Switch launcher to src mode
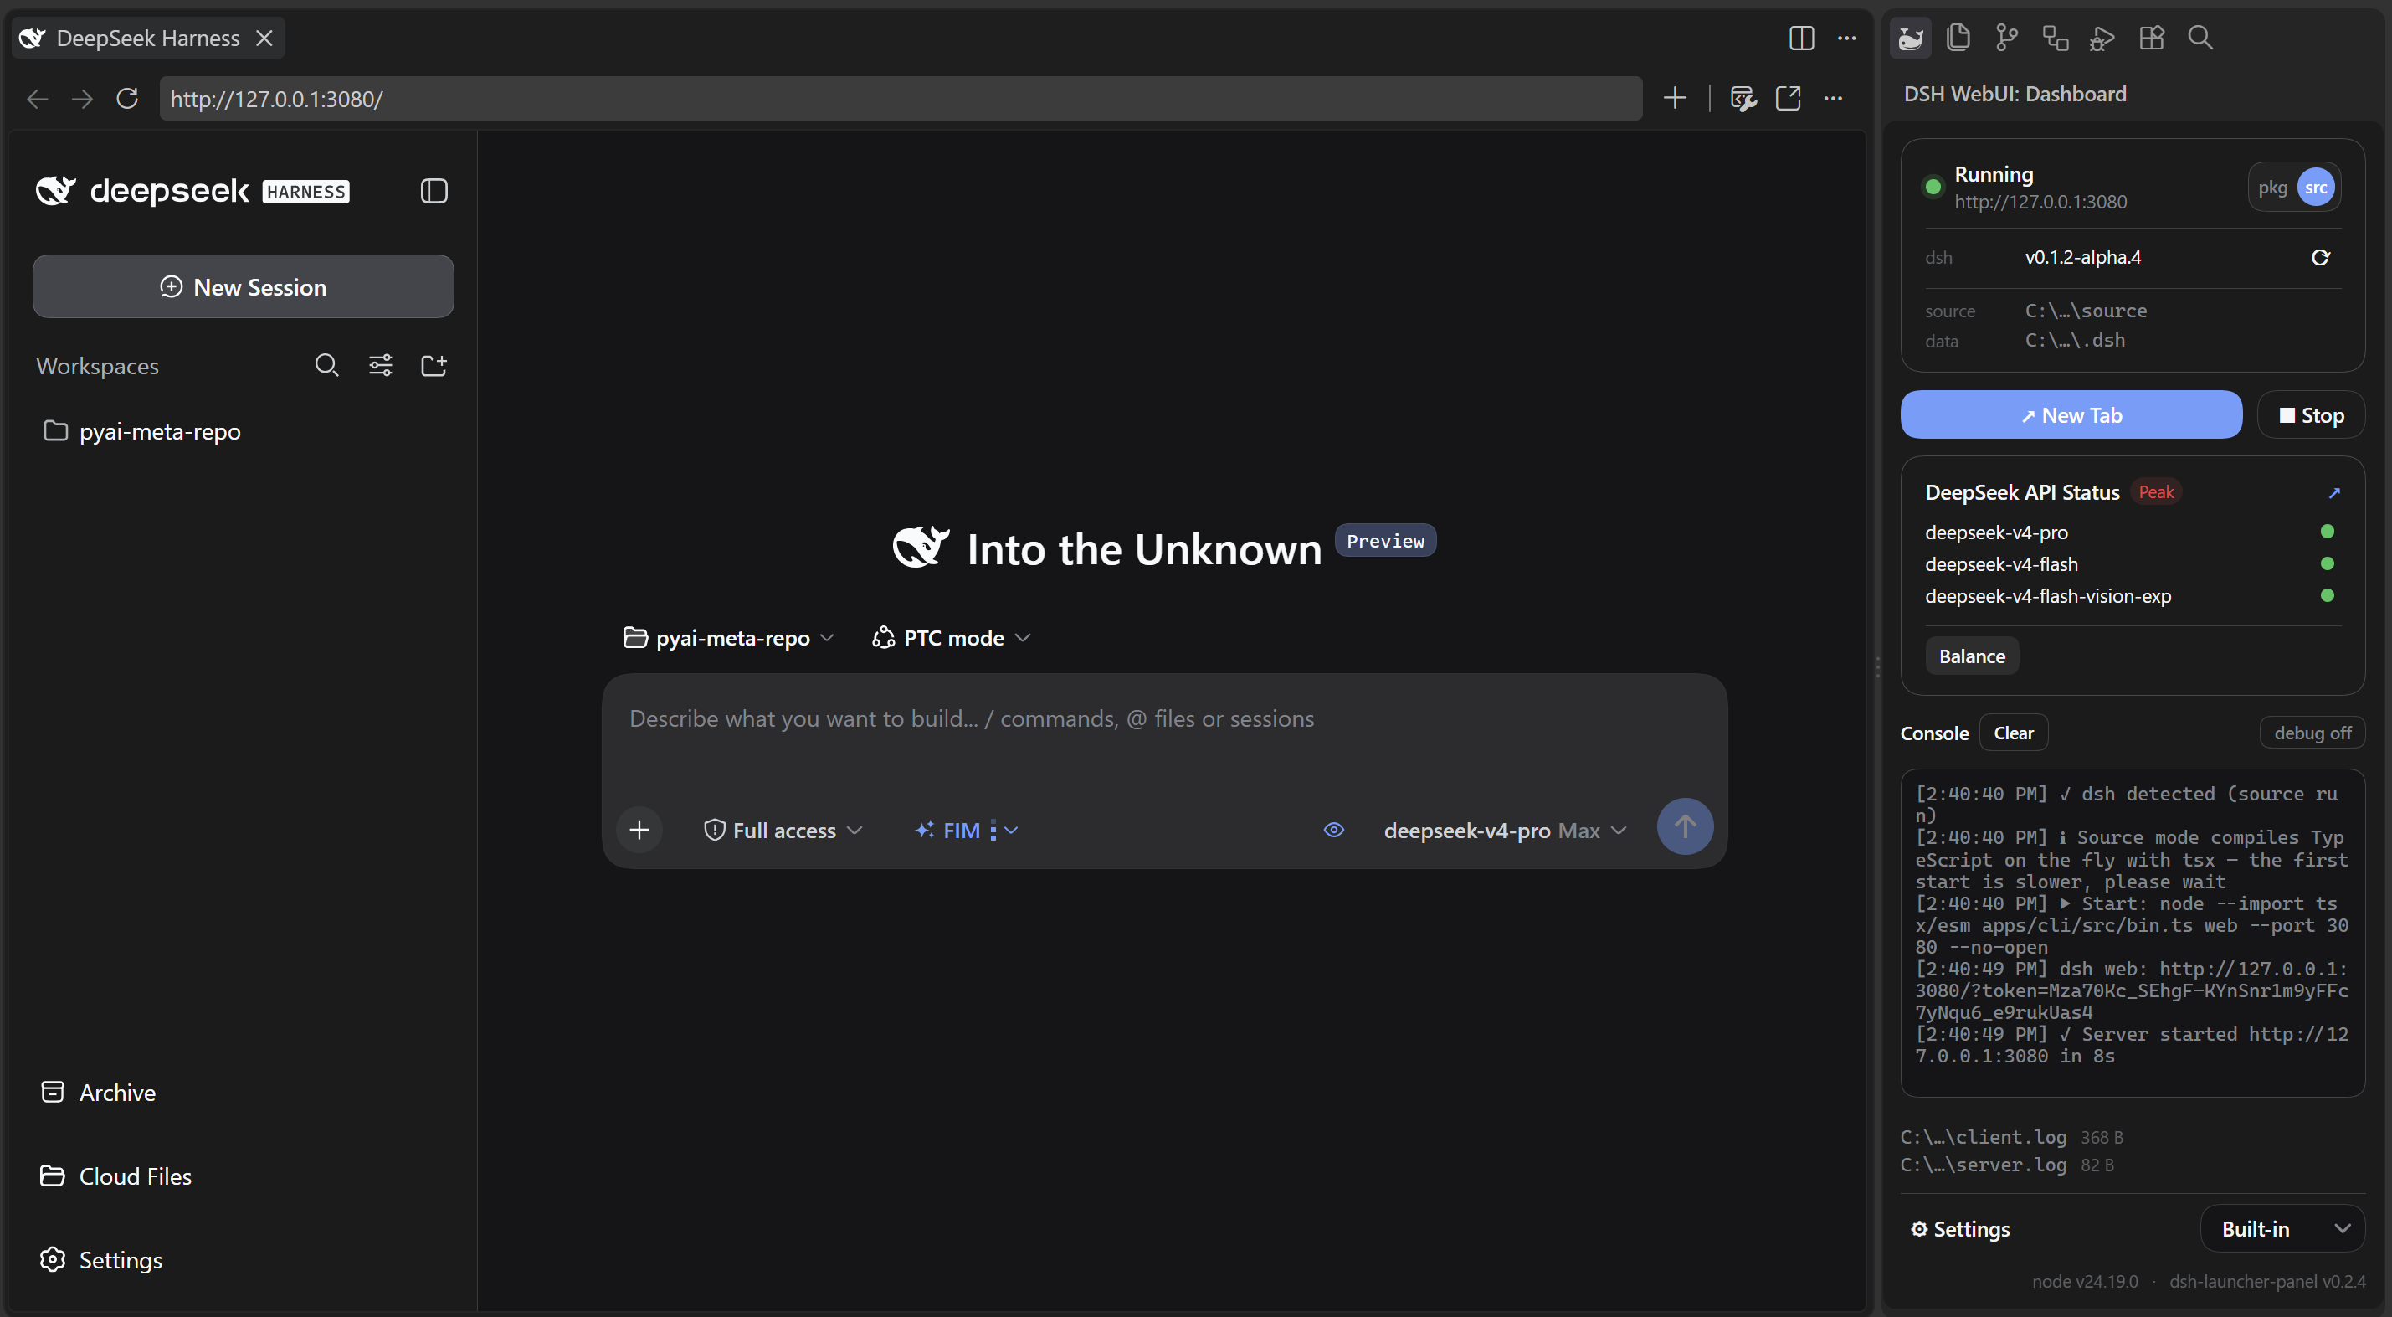This screenshot has width=2392, height=1317. (x=2316, y=188)
